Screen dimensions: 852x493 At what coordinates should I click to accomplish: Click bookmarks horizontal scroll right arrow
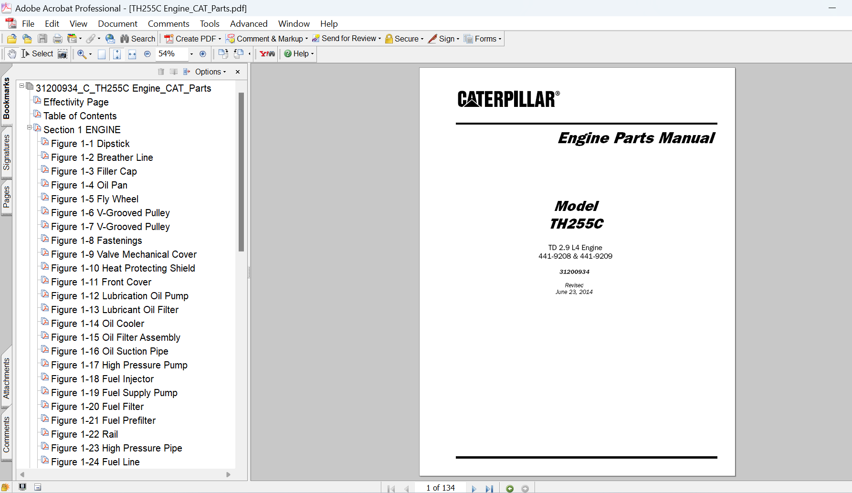click(x=228, y=474)
